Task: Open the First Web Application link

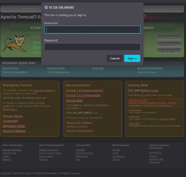Action: point(15,72)
